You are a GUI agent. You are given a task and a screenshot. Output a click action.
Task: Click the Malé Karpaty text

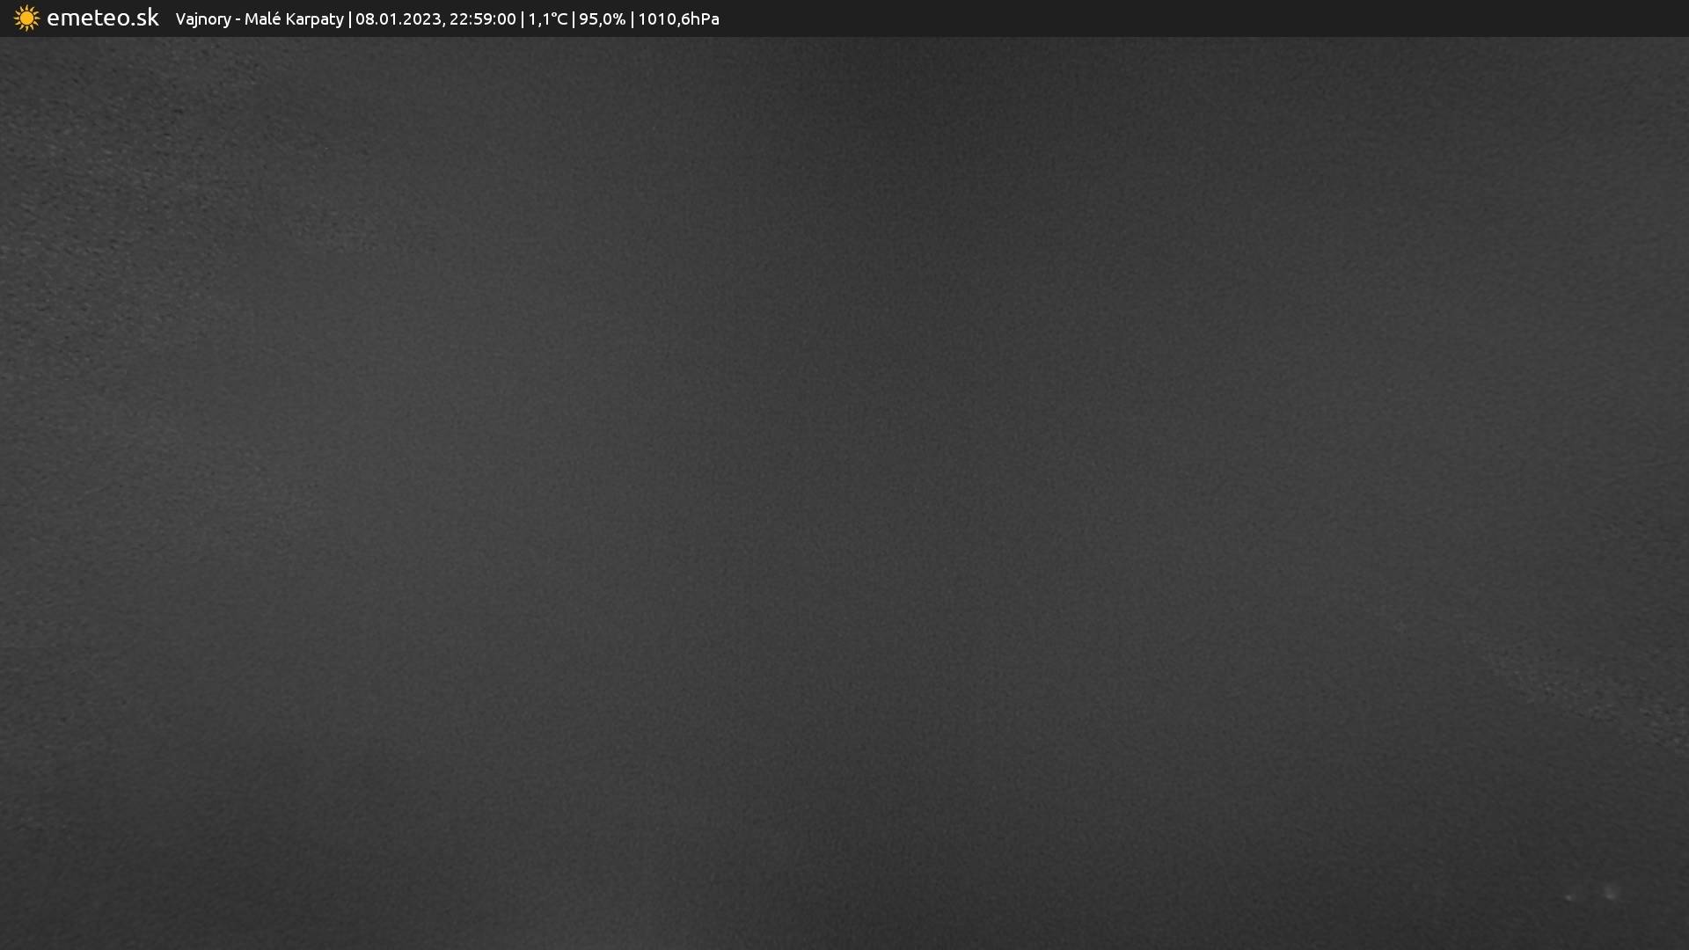293,19
